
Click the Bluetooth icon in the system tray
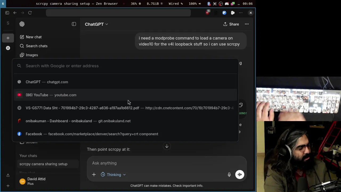click(209, 4)
